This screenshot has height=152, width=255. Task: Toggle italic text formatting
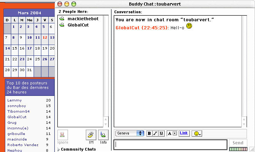point(155,134)
